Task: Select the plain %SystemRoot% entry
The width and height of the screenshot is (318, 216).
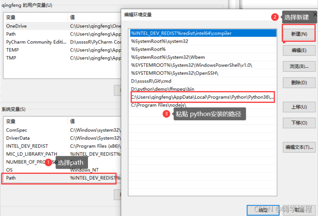Action: tap(203, 49)
